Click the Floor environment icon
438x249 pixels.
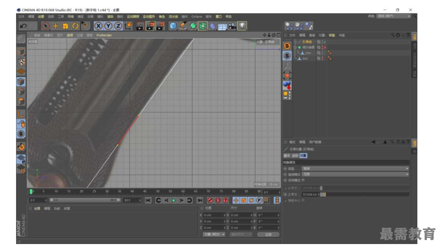(222, 26)
